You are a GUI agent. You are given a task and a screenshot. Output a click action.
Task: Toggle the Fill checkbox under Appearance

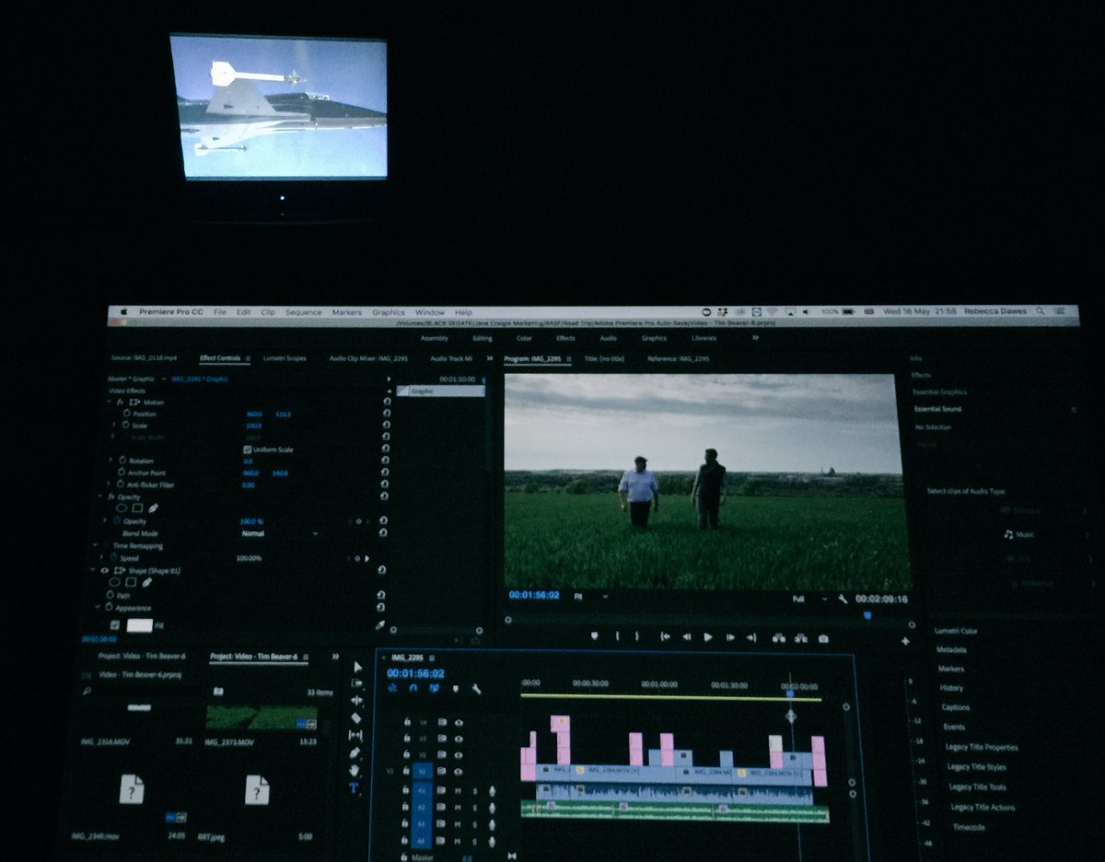[x=114, y=624]
